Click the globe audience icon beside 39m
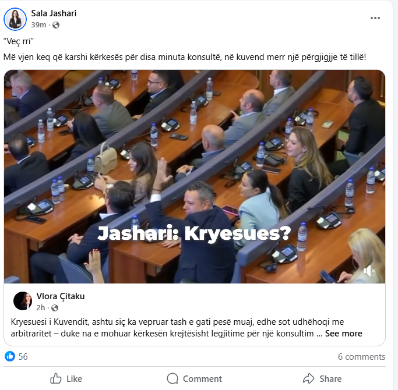Image resolution: width=398 pixels, height=390 pixels. (x=56, y=25)
